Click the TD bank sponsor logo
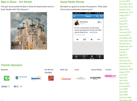This screenshot has width=137, height=101. pos(7,78)
